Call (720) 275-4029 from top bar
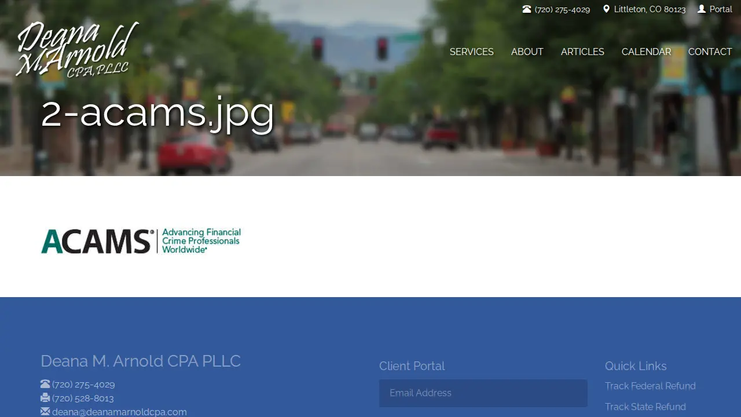The height and width of the screenshot is (417, 741). 562,9
